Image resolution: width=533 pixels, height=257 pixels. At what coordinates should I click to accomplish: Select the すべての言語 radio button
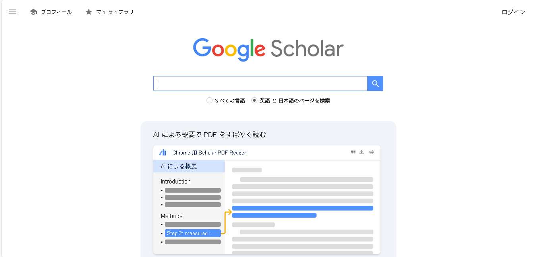(209, 100)
